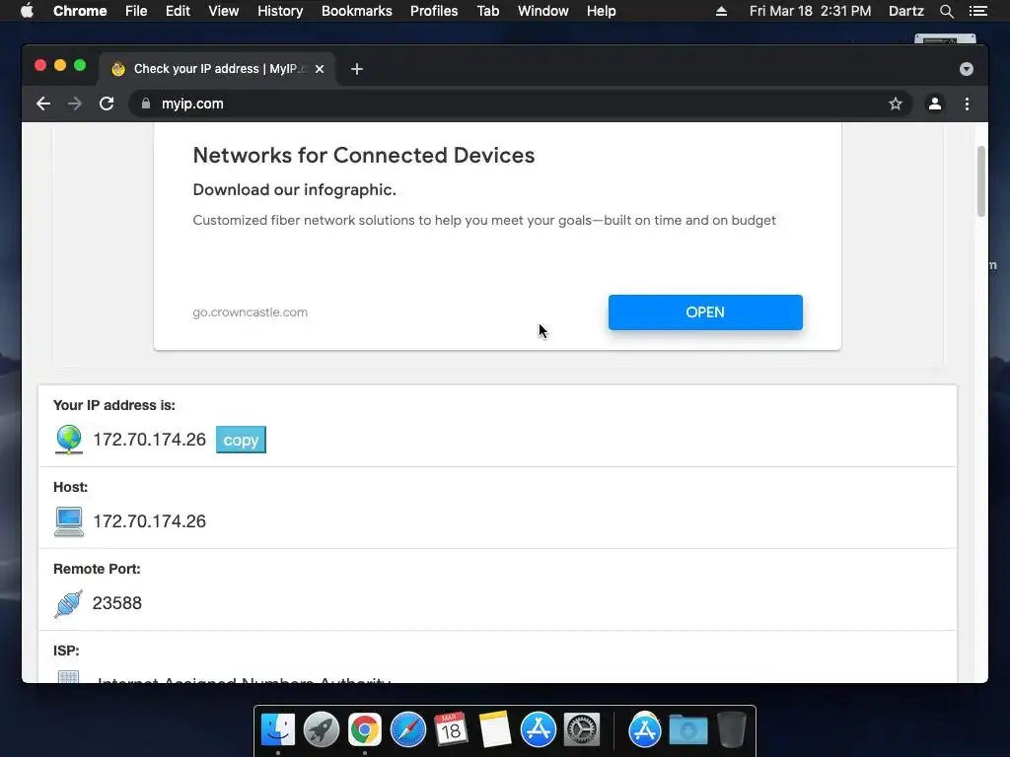The image size is (1010, 757).
Task: Open go.crowncastle.com ad link
Action: [x=250, y=312]
